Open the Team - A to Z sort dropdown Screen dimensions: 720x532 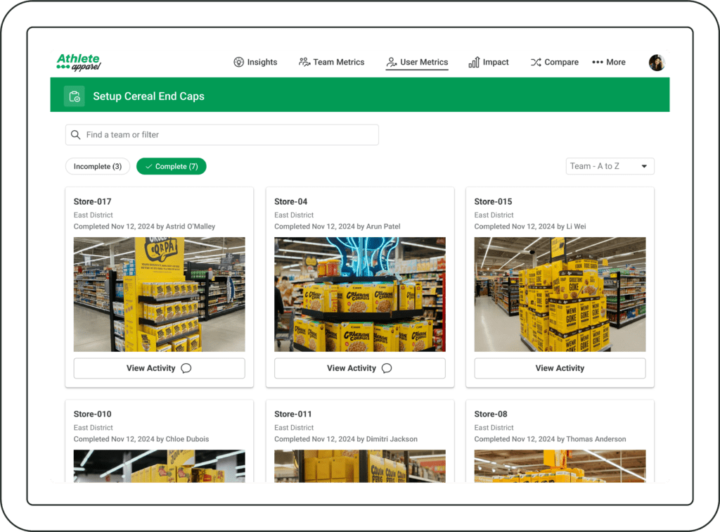tap(610, 166)
